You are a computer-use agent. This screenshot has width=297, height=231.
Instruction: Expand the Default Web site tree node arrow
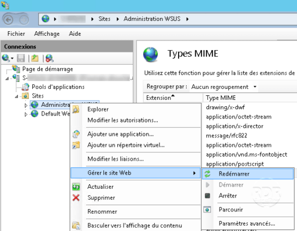coord(26,114)
